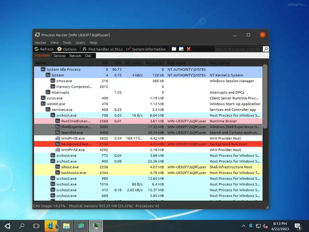Collapse the System process tree node
309x232 pixels.
click(43, 75)
